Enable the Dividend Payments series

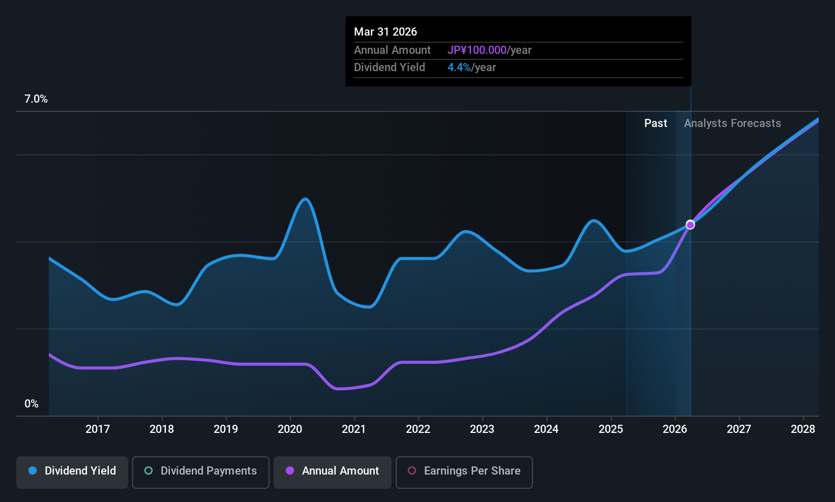[201, 472]
